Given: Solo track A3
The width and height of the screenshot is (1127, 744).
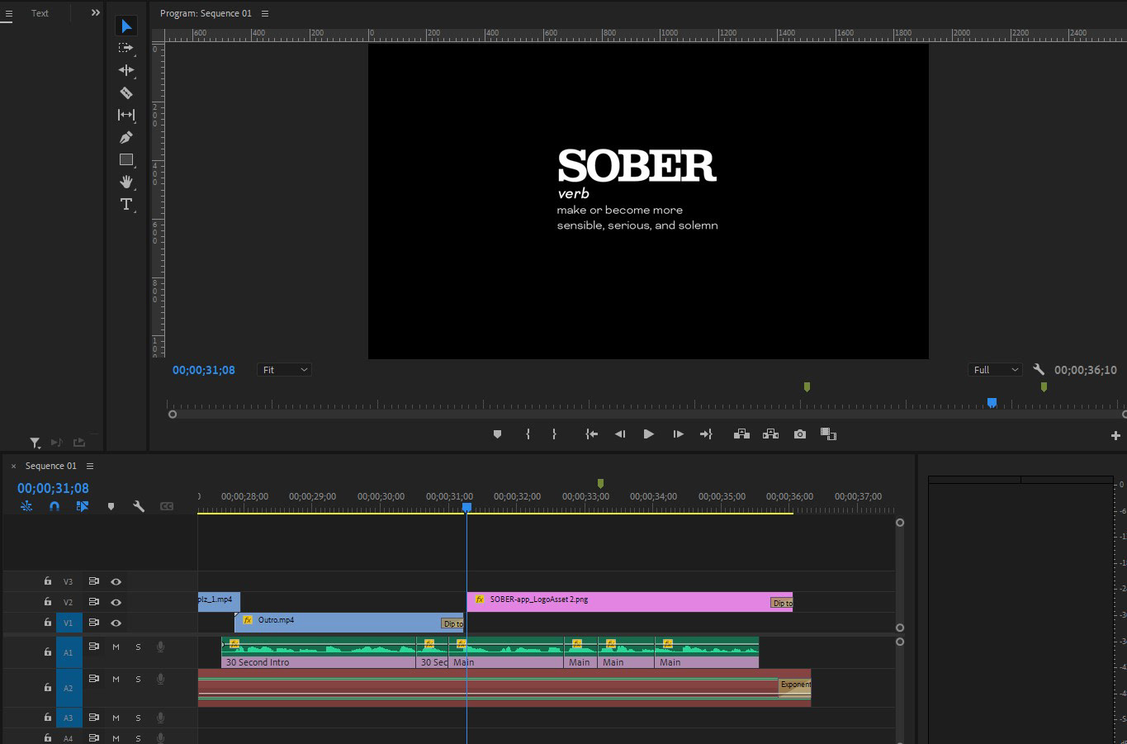Looking at the screenshot, I should click(x=138, y=718).
